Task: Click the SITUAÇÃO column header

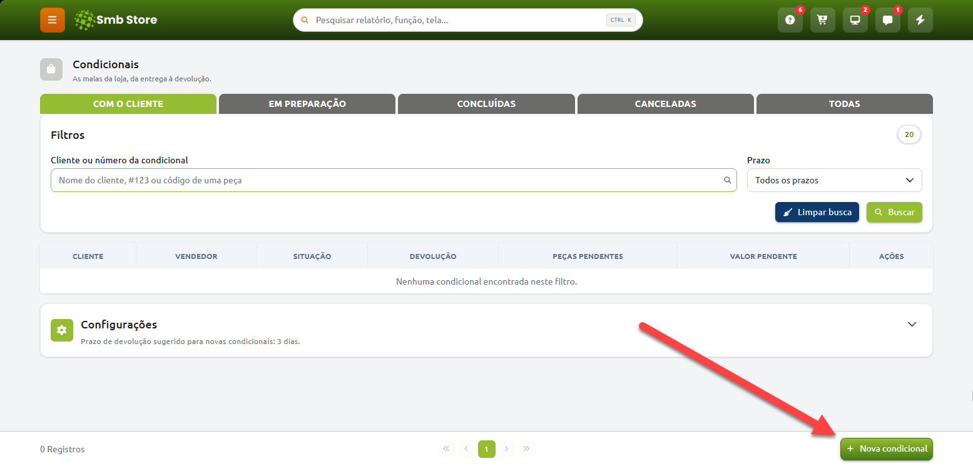Action: click(x=312, y=256)
